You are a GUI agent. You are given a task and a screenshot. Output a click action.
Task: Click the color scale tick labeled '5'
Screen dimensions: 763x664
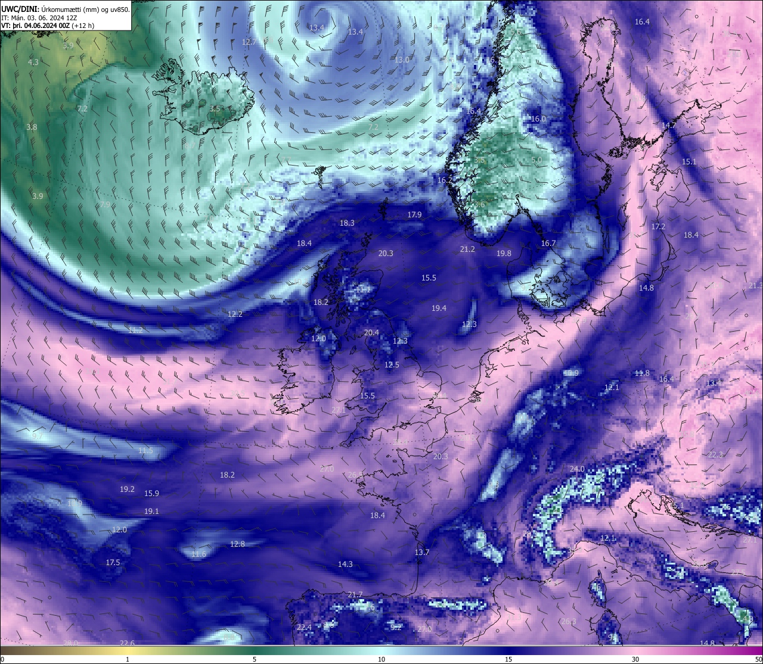[255, 659]
